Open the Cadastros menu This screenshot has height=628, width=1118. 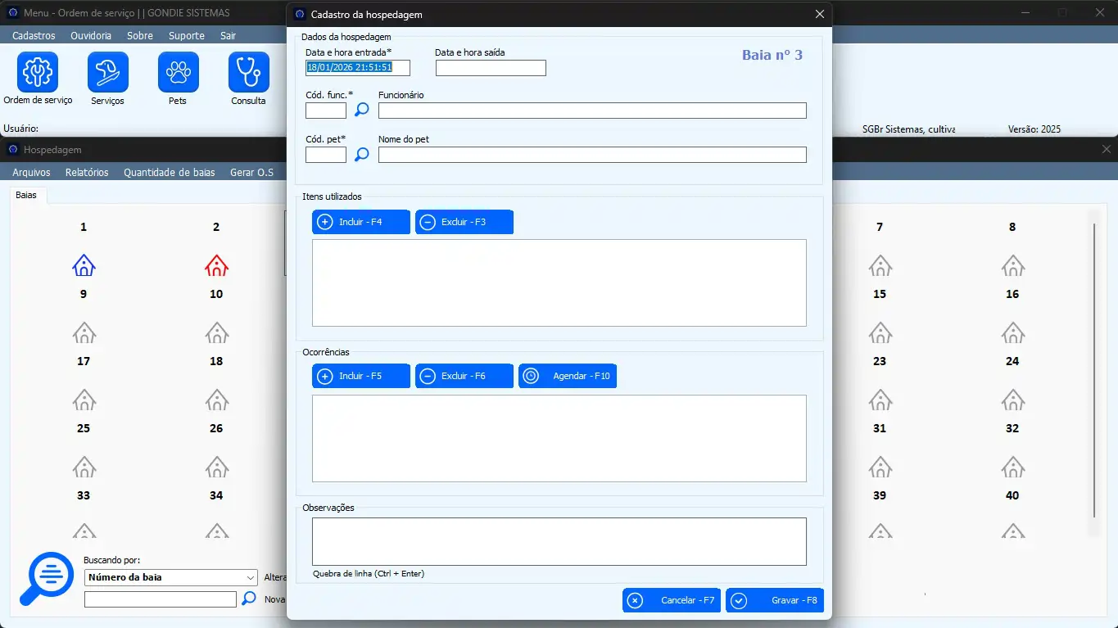(x=34, y=36)
